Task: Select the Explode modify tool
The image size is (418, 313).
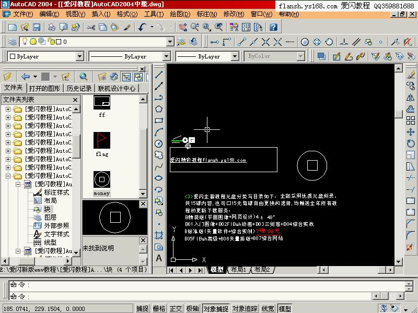Action: coord(411,247)
